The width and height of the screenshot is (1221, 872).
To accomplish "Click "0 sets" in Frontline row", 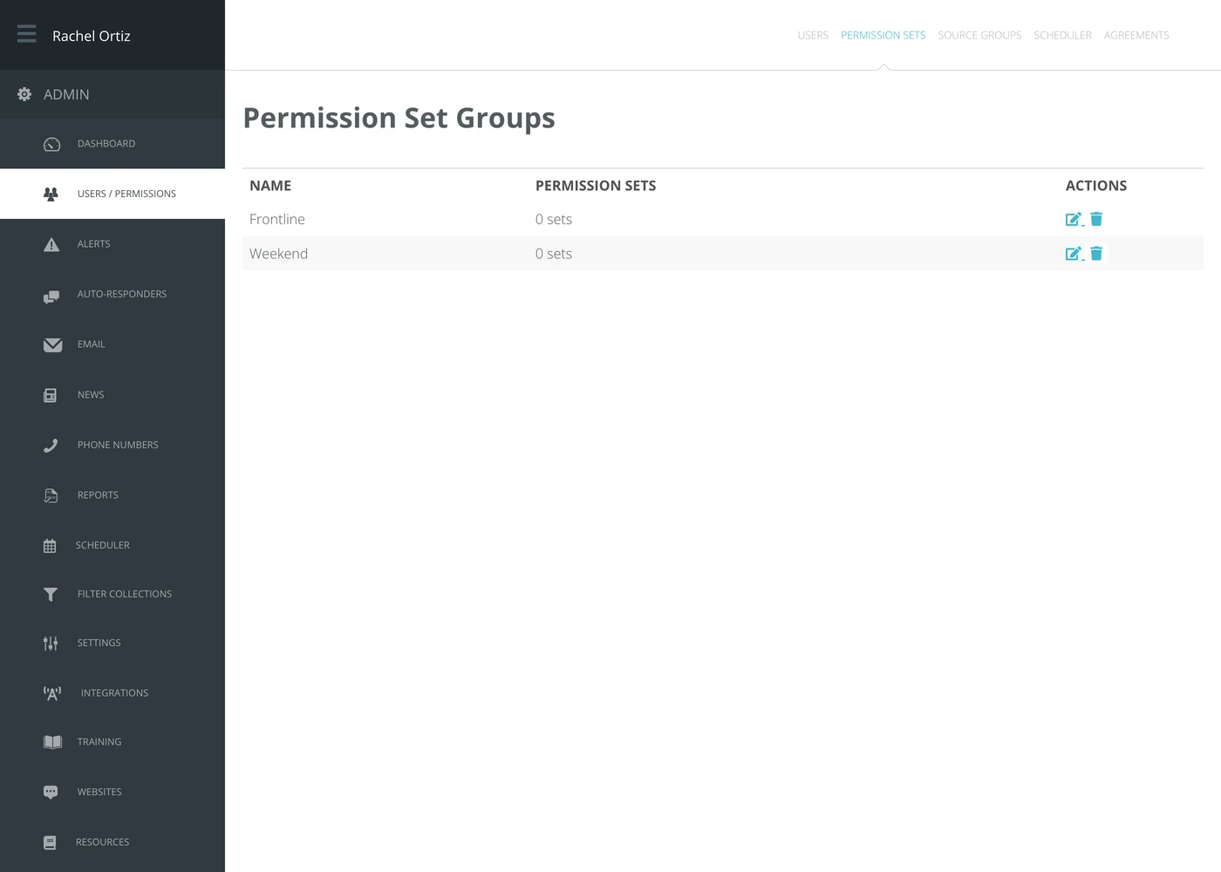I will (554, 219).
